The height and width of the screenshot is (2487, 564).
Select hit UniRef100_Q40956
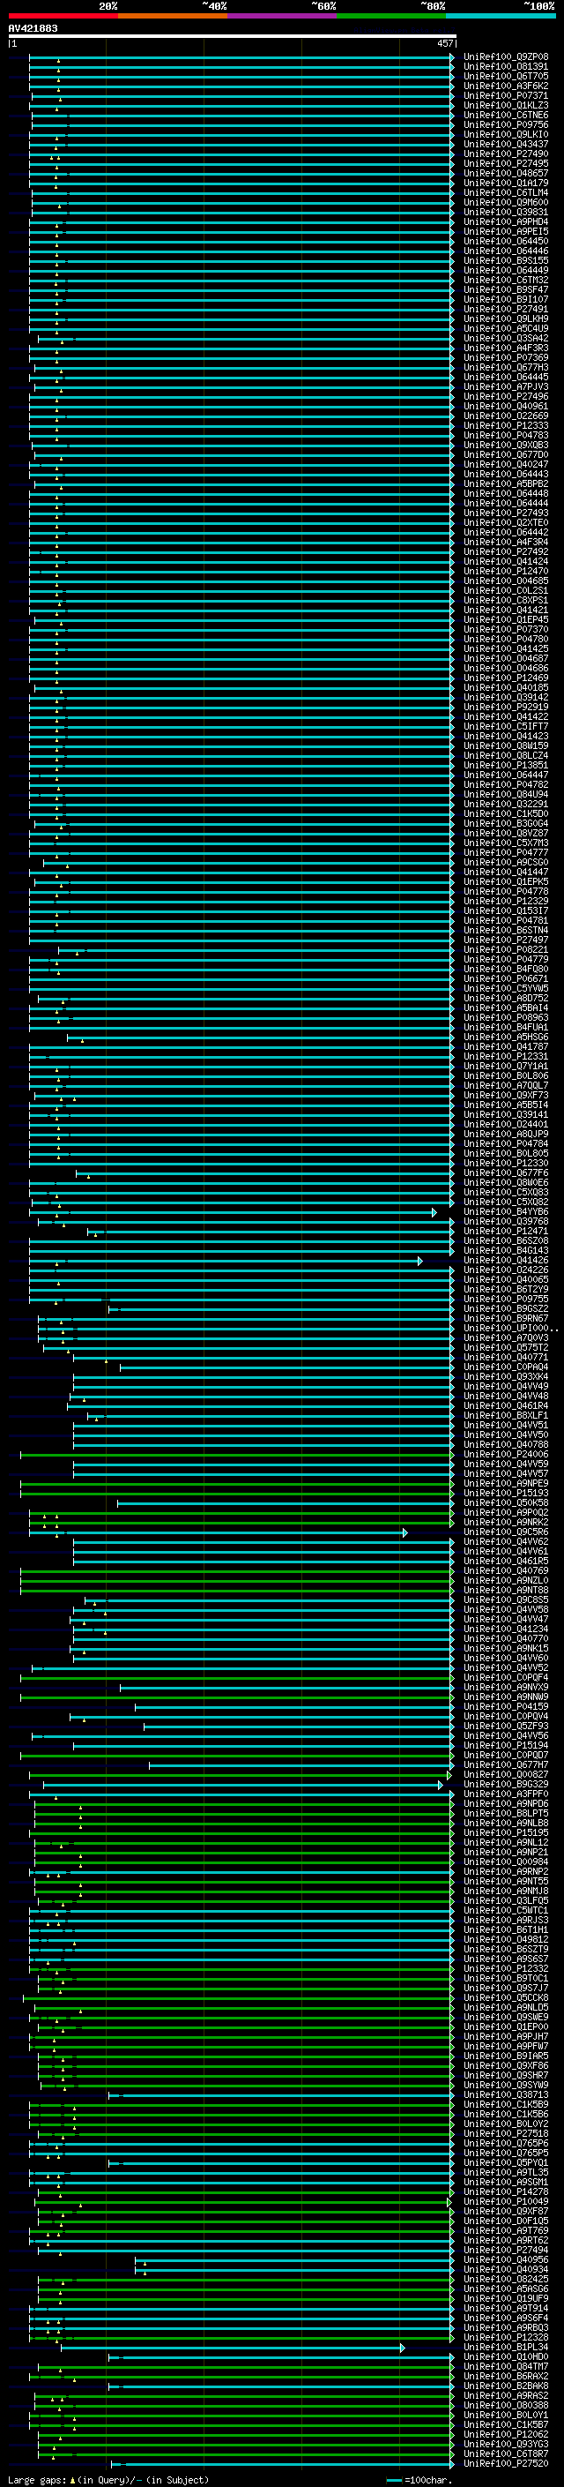click(505, 2259)
